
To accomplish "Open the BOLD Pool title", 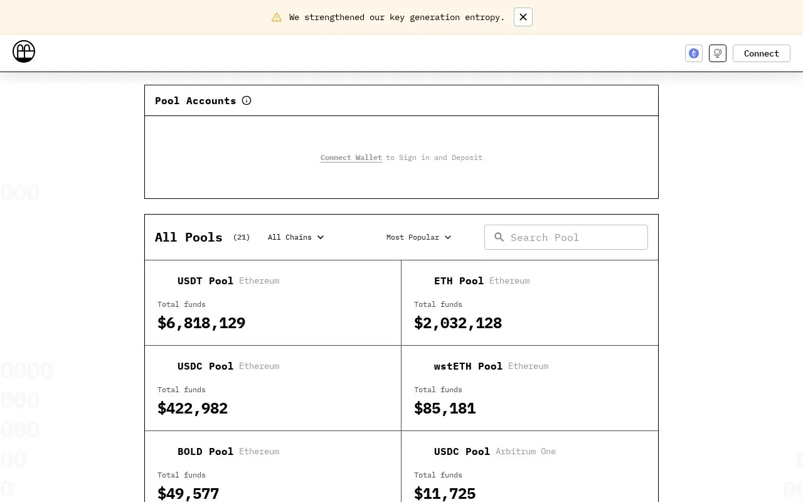I will coord(205,452).
